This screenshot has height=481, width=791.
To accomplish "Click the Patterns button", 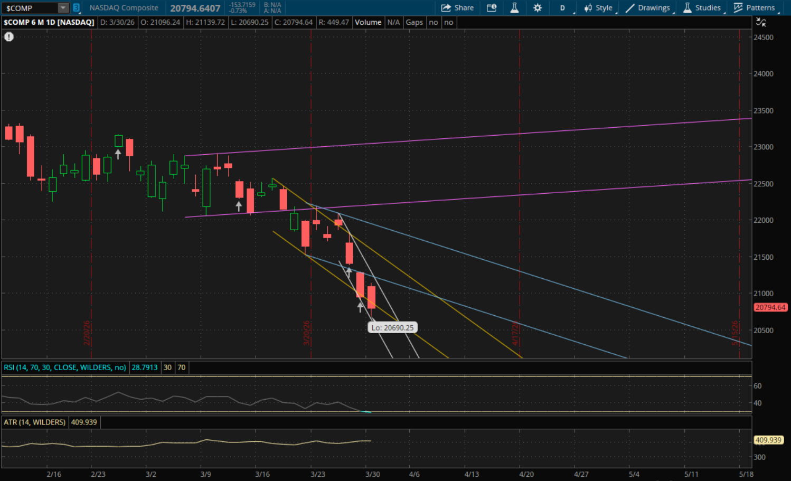I will click(755, 8).
